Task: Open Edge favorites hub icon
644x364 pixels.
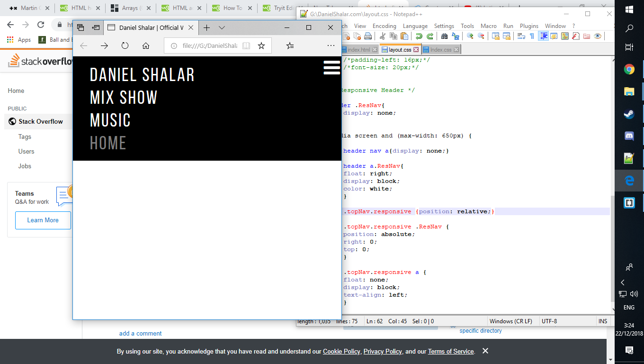Action: [290, 45]
